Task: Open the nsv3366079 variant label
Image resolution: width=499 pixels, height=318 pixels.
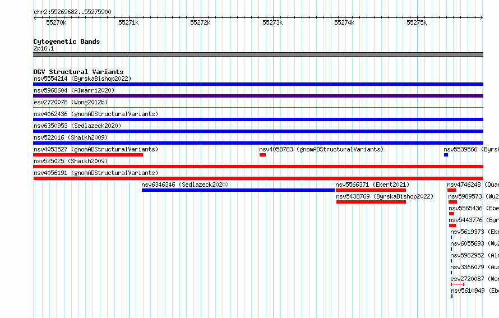Action: (474, 267)
